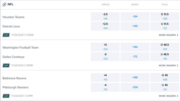The image size is (180, 101).
Task: Choose Dallas Cowboys -3 spread
Action: point(105,57)
